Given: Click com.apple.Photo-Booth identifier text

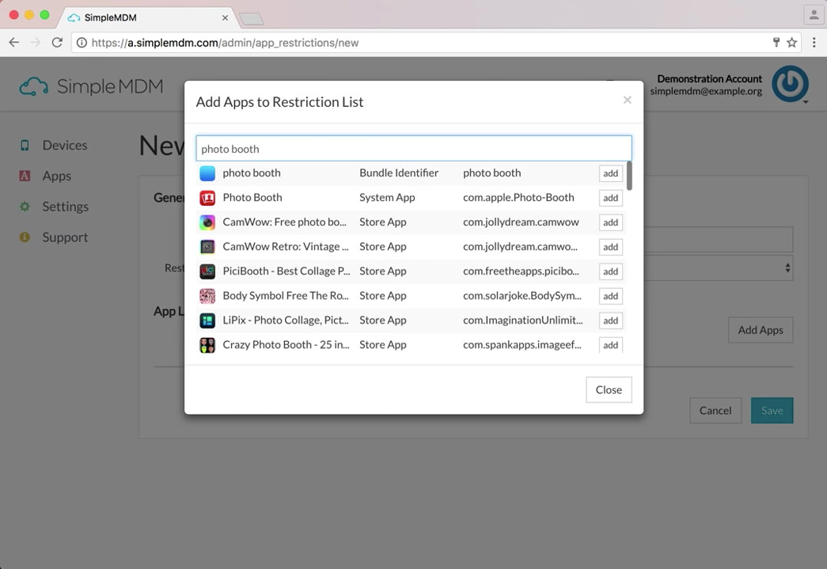Looking at the screenshot, I should pyautogui.click(x=518, y=197).
